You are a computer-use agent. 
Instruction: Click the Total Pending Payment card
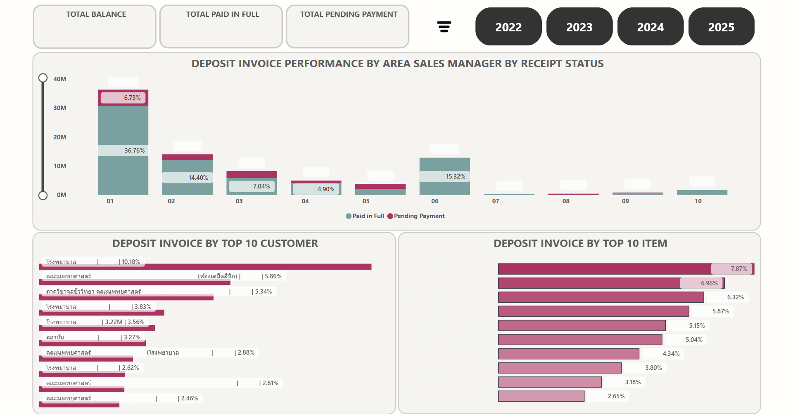(347, 27)
